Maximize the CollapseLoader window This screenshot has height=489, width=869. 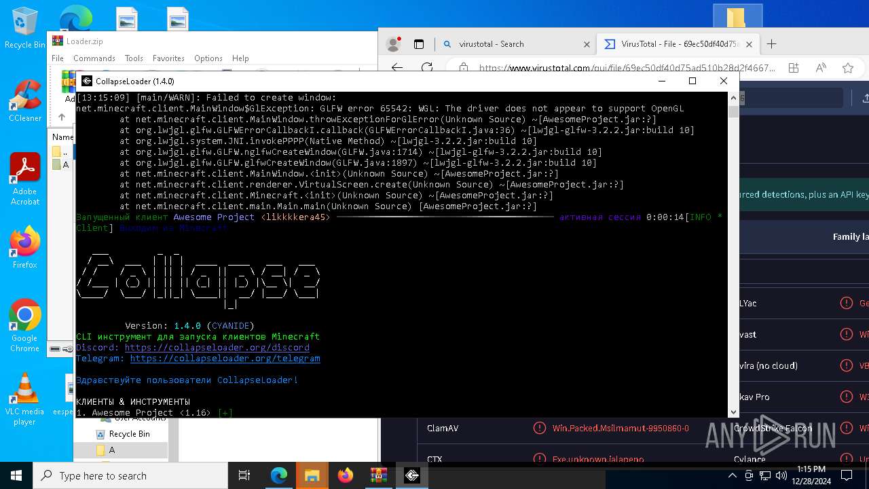tap(692, 81)
